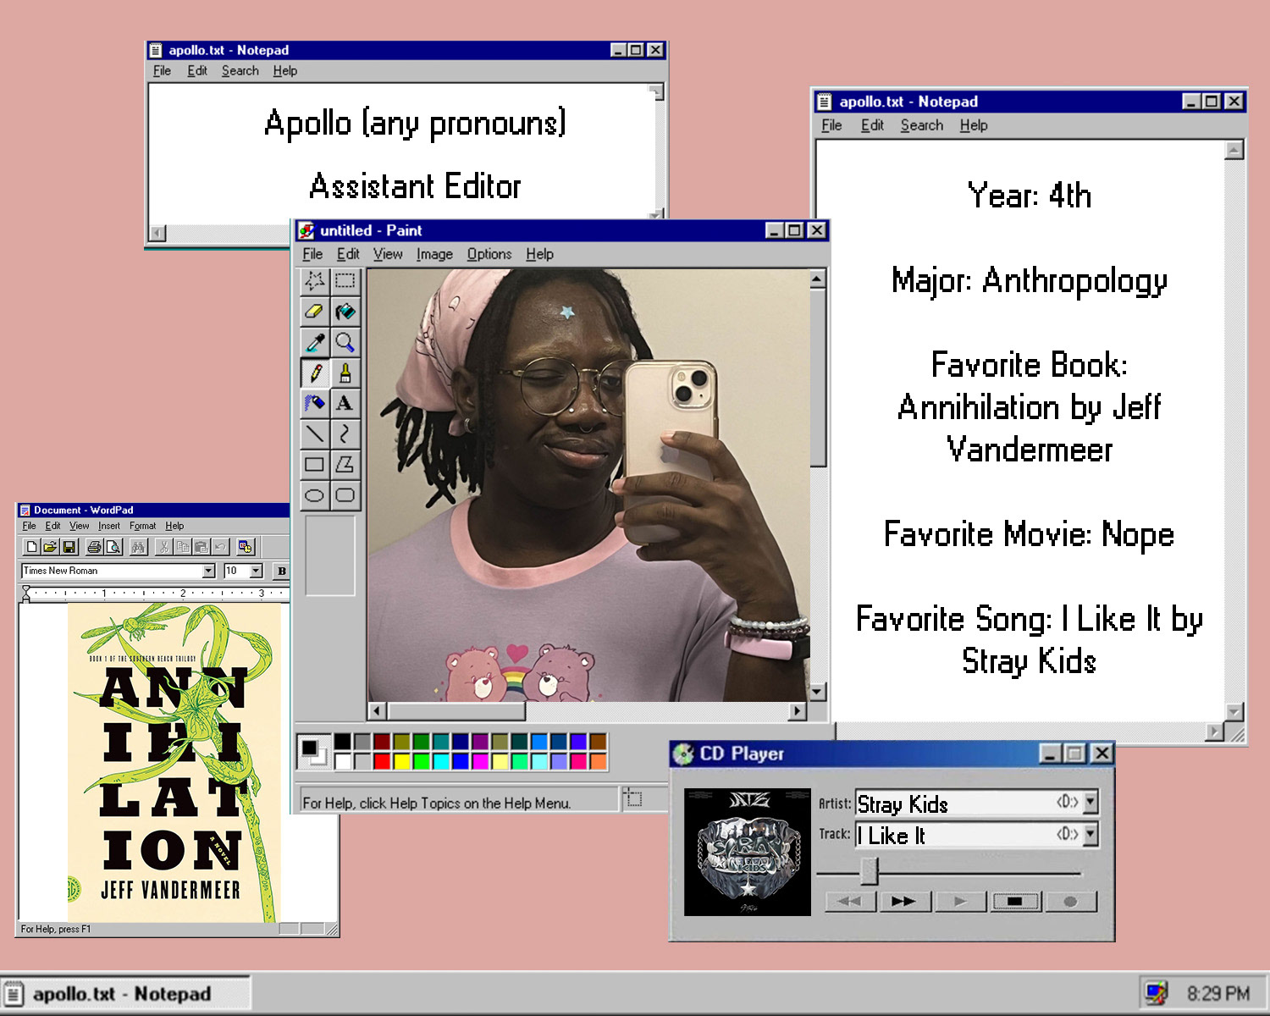The height and width of the screenshot is (1016, 1270).
Task: Click the Print icon in WordPad toolbar
Action: point(94,547)
